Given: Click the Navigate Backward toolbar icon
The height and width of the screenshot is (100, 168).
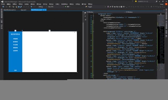Looking at the screenshot, I should tap(3, 7).
